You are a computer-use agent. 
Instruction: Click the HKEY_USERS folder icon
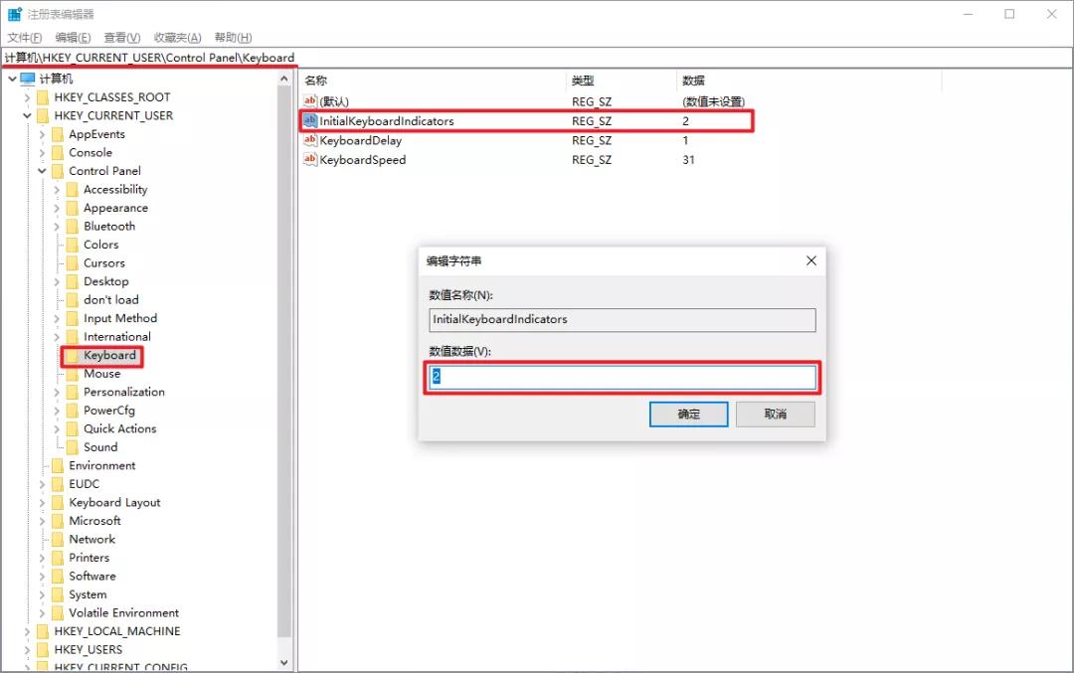tap(43, 650)
